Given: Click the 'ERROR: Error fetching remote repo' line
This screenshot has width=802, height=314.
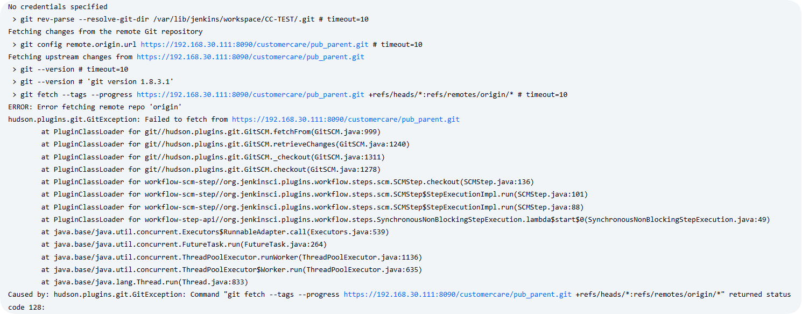Looking at the screenshot, I should pos(95,107).
